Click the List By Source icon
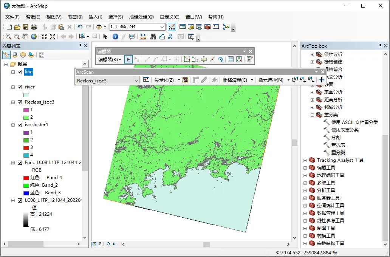 point(15,55)
